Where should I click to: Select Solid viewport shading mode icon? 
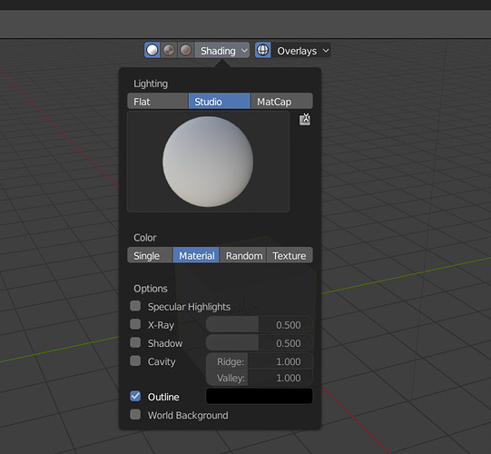click(152, 50)
